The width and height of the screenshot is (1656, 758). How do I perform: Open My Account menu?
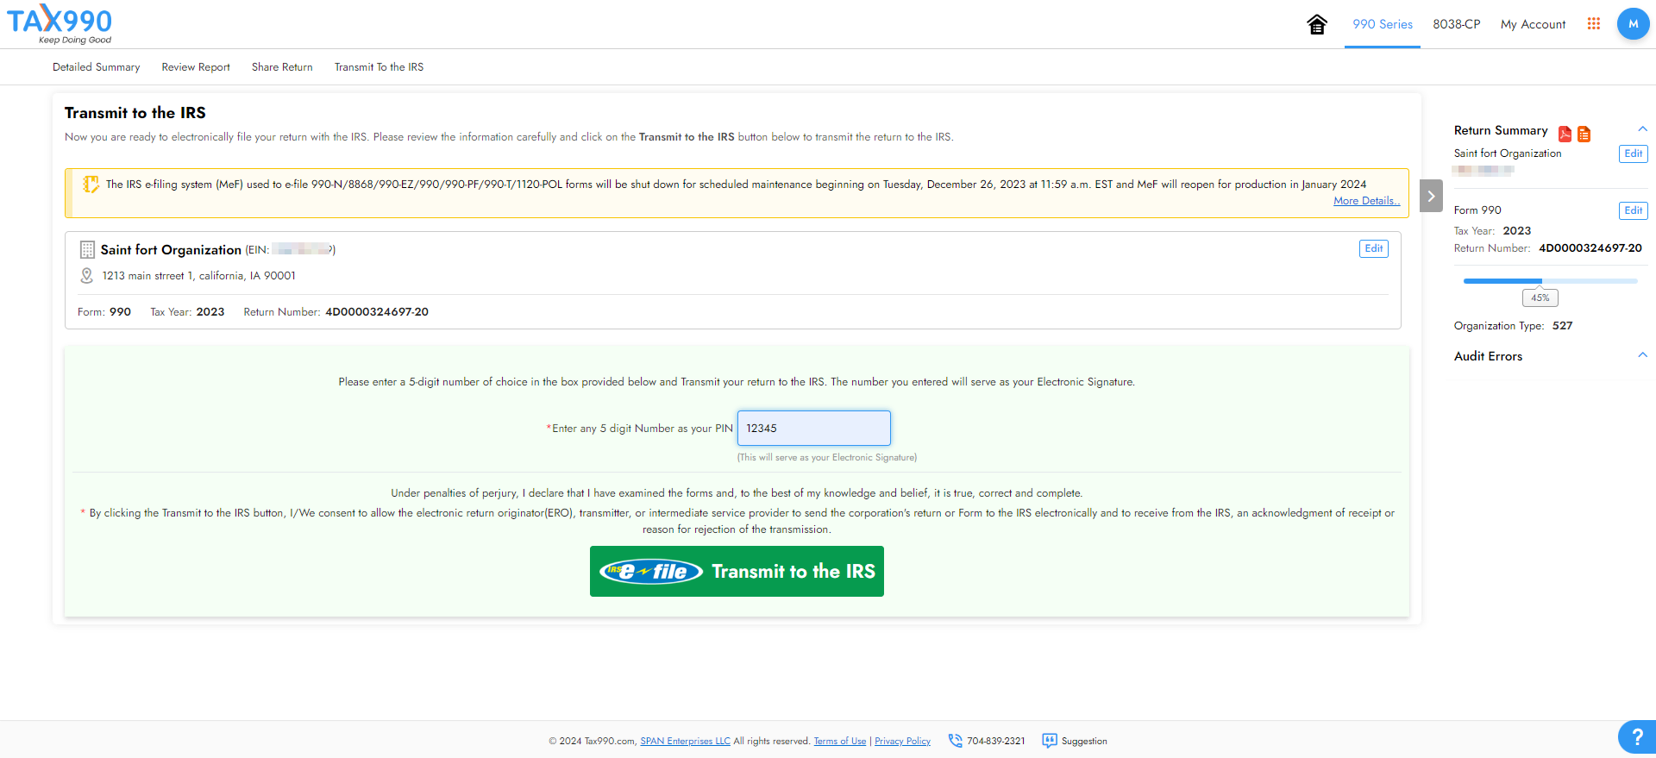tap(1533, 24)
